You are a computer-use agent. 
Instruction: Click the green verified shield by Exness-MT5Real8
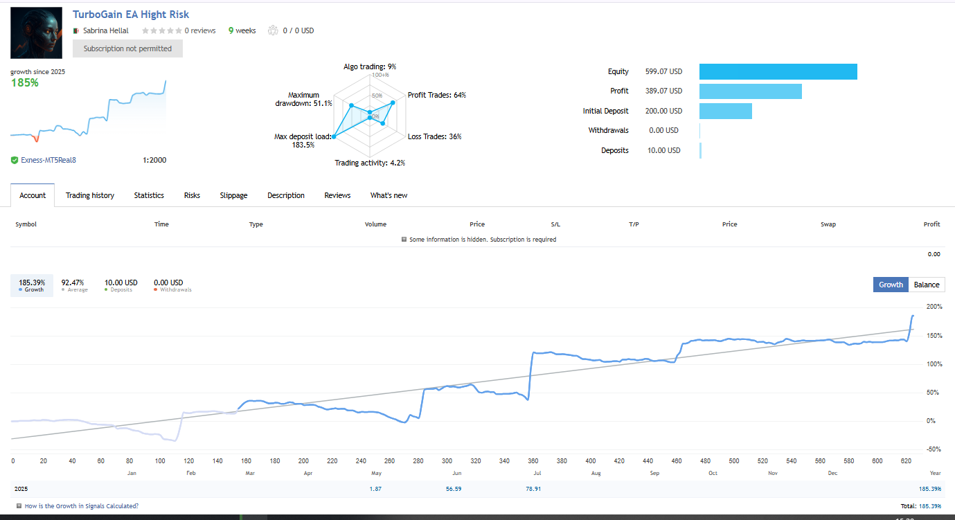click(15, 160)
